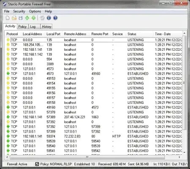
Task: Click the Open folder toolbar icon
Action: [14, 18]
